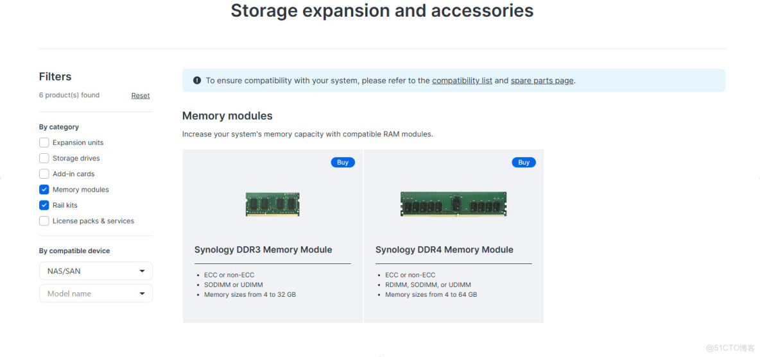The width and height of the screenshot is (760, 357).
Task: Open the compatibility list link
Action: click(x=462, y=81)
